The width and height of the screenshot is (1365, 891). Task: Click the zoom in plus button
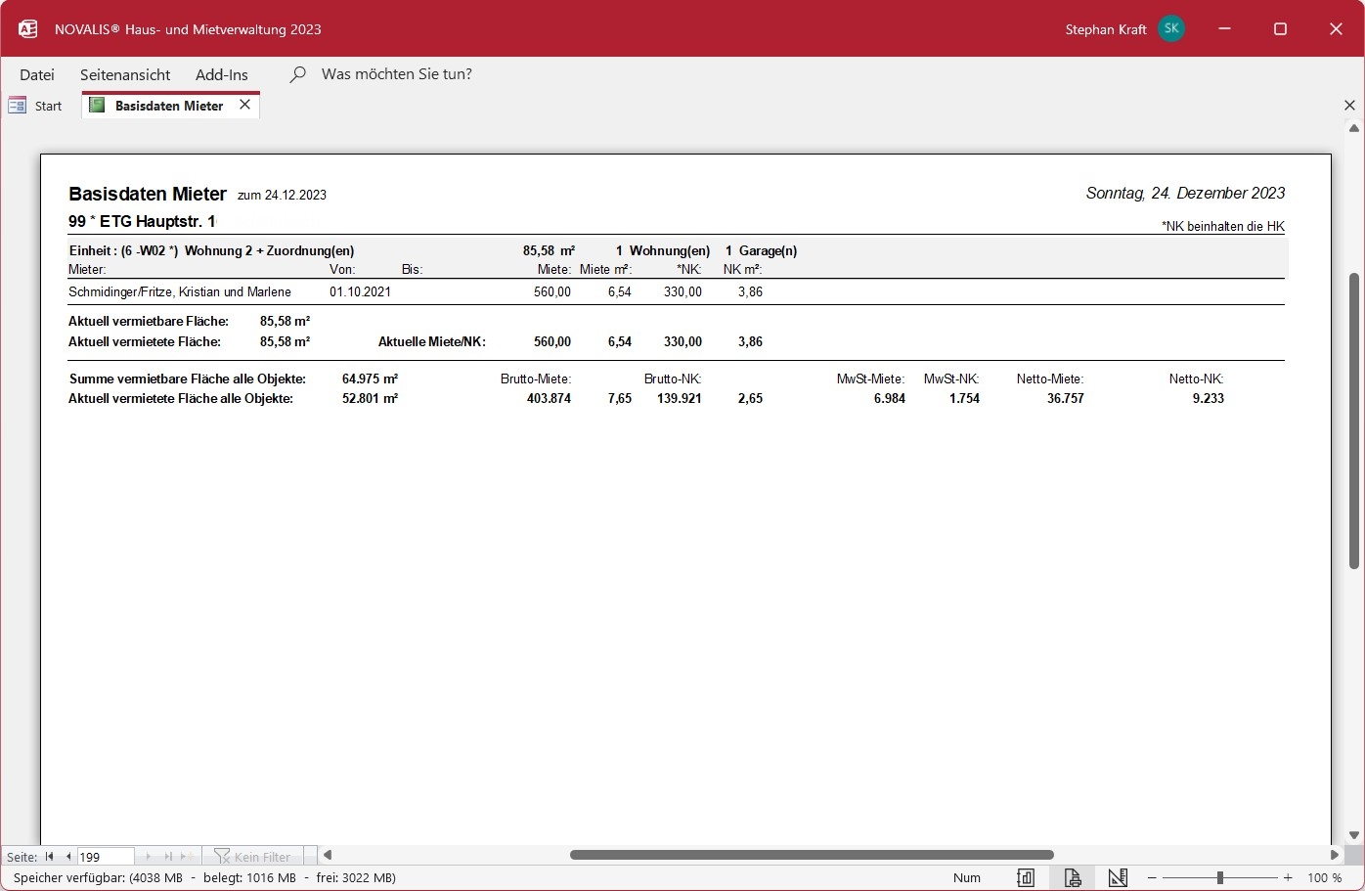1288,877
